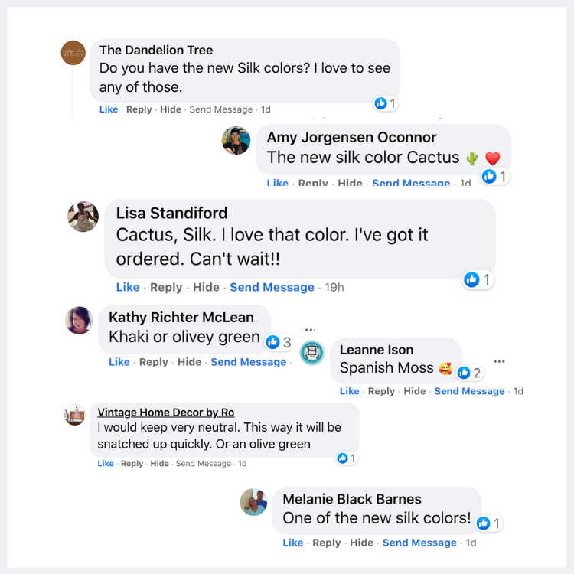The width and height of the screenshot is (574, 574).
Task: Click reaction count on Leanne Ison's comment
Action: [470, 373]
